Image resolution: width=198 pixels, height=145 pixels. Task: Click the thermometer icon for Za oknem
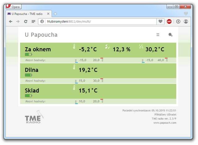(x=74, y=47)
